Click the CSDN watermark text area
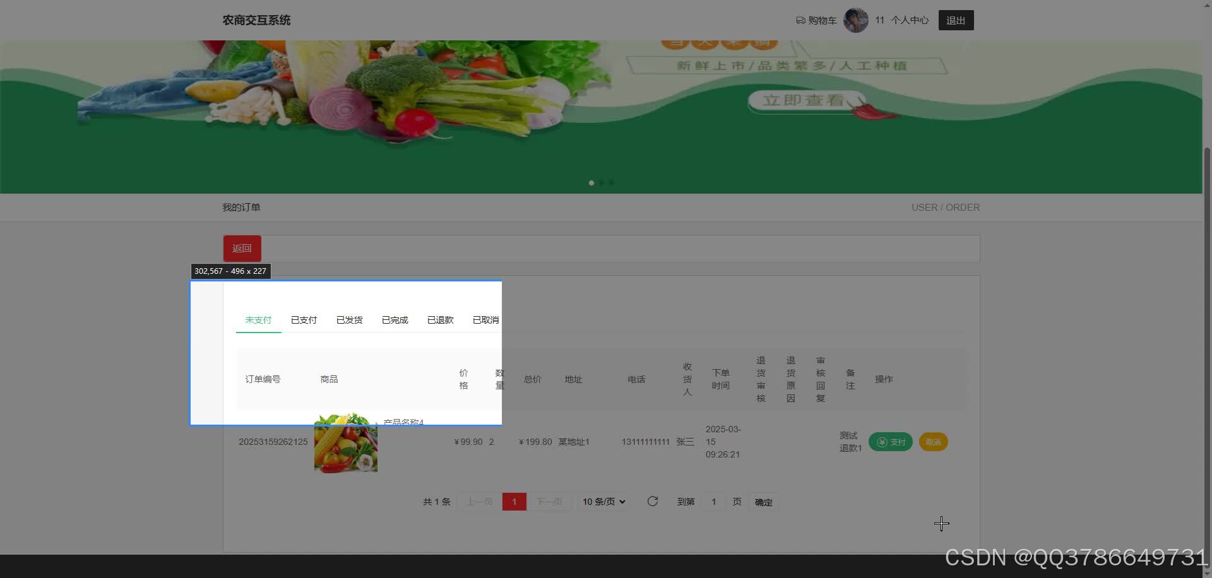This screenshot has width=1212, height=578. [1073, 557]
